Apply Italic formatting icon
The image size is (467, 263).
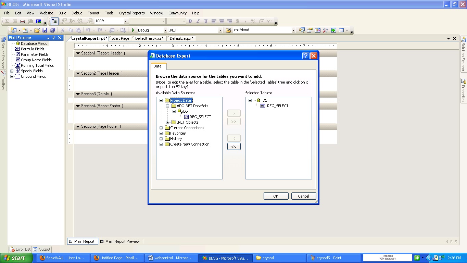point(198,21)
